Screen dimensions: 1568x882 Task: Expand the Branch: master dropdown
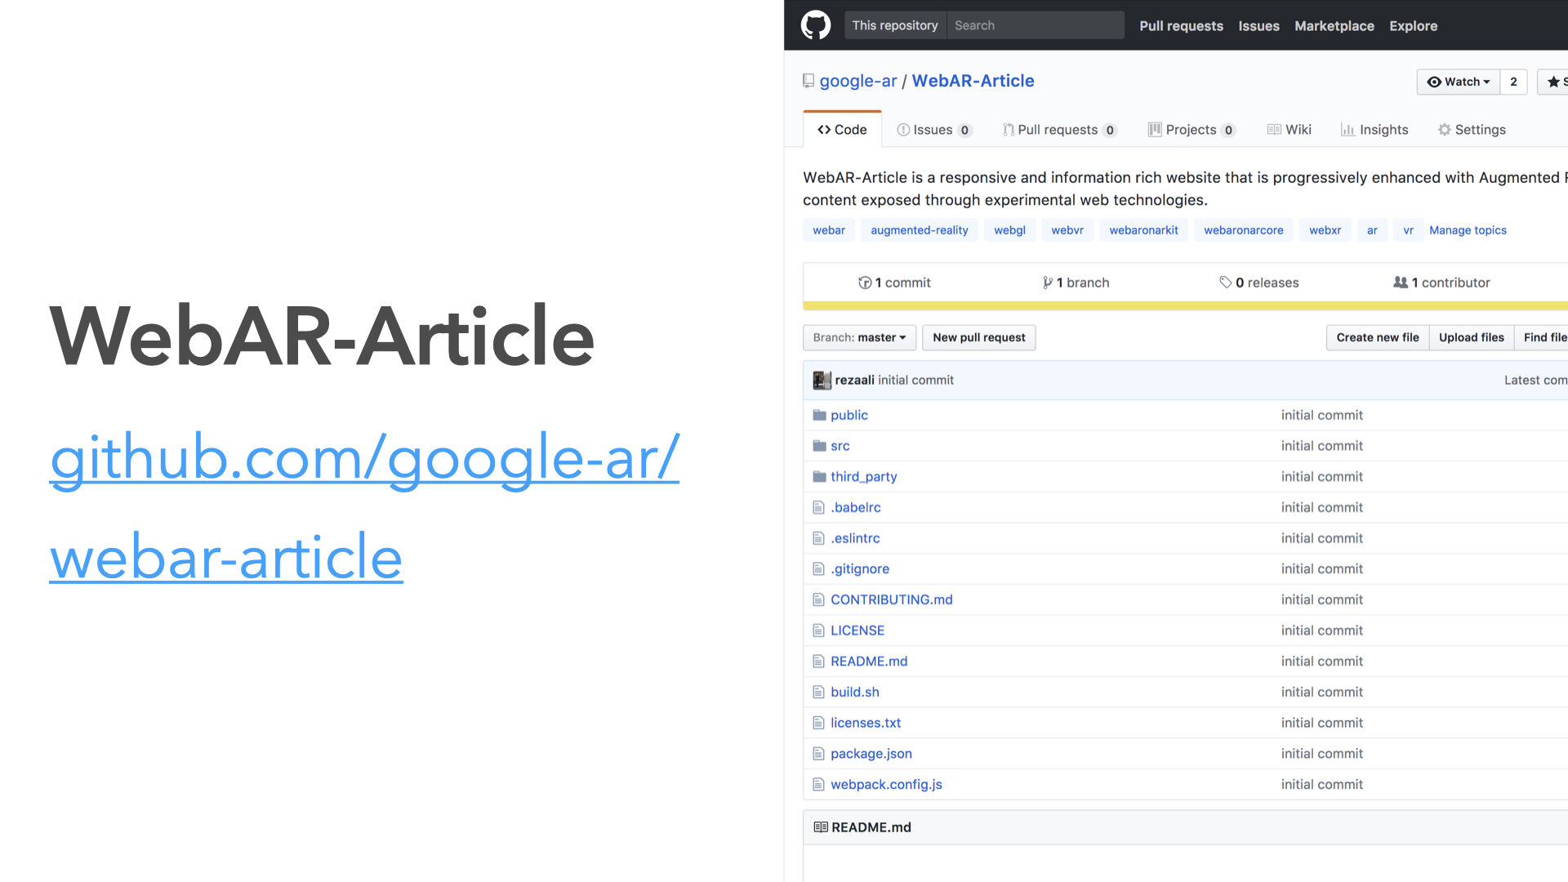coord(859,337)
